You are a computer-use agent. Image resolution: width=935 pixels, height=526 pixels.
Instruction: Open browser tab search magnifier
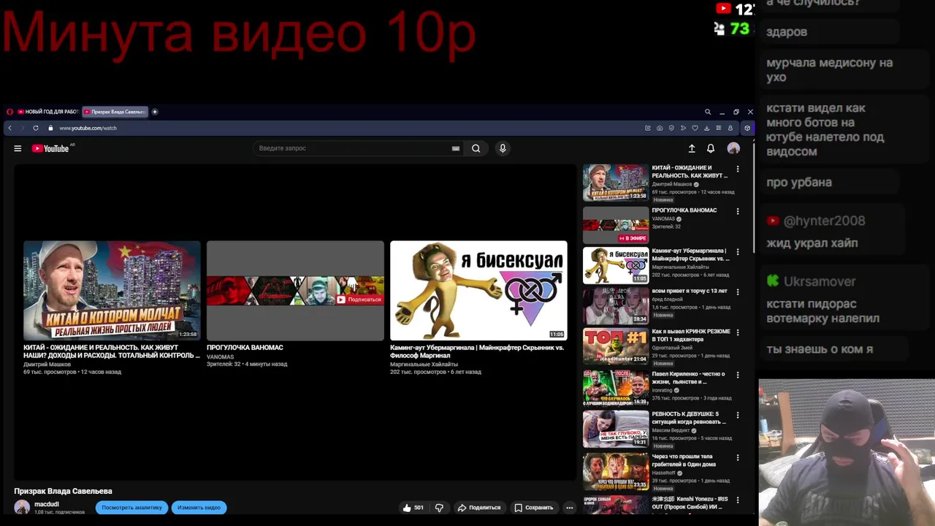(708, 112)
